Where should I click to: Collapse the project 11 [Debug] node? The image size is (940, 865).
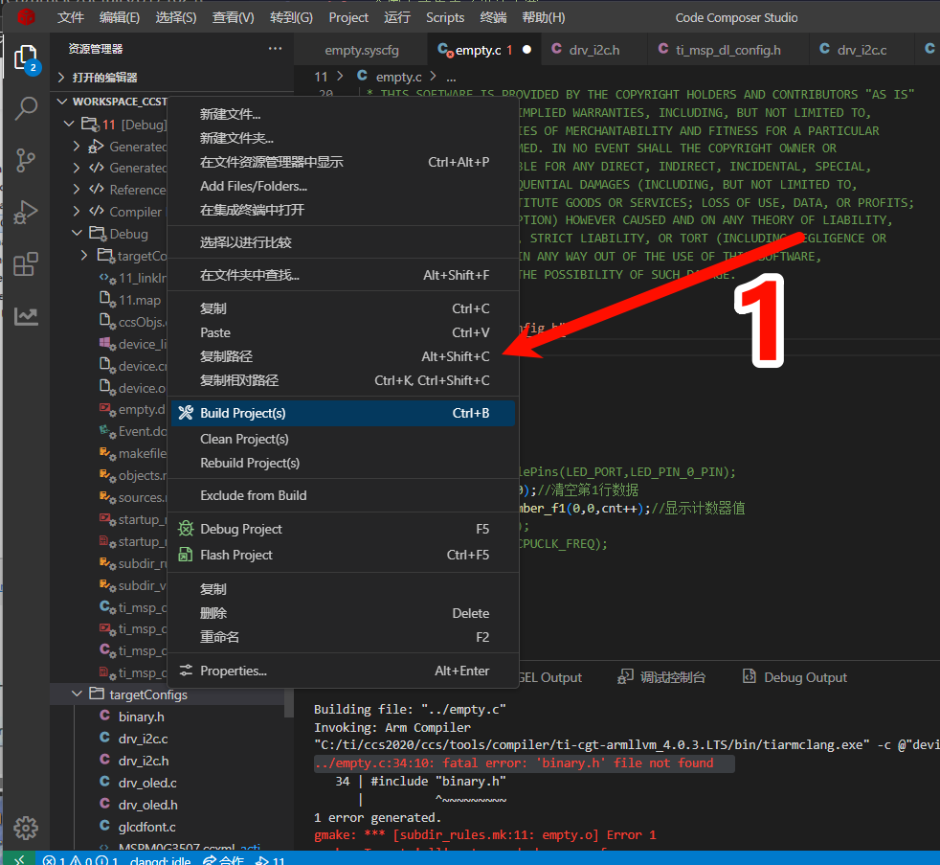pyautogui.click(x=69, y=125)
